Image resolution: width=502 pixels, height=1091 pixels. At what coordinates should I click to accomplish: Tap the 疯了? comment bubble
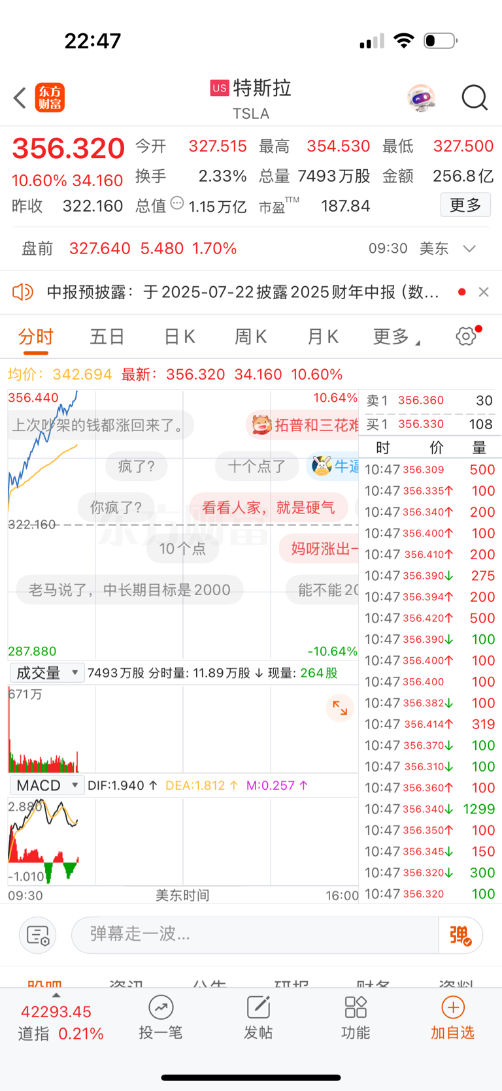point(136,466)
